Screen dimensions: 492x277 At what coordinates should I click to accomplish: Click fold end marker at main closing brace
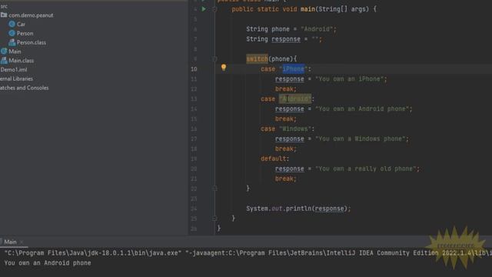pos(214,219)
